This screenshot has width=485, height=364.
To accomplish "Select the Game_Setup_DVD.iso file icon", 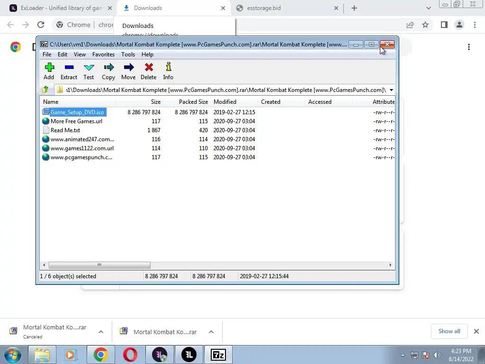I will 46,112.
